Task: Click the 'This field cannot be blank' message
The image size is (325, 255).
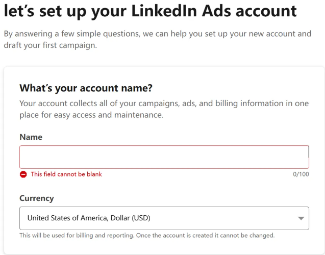Action: coord(66,174)
